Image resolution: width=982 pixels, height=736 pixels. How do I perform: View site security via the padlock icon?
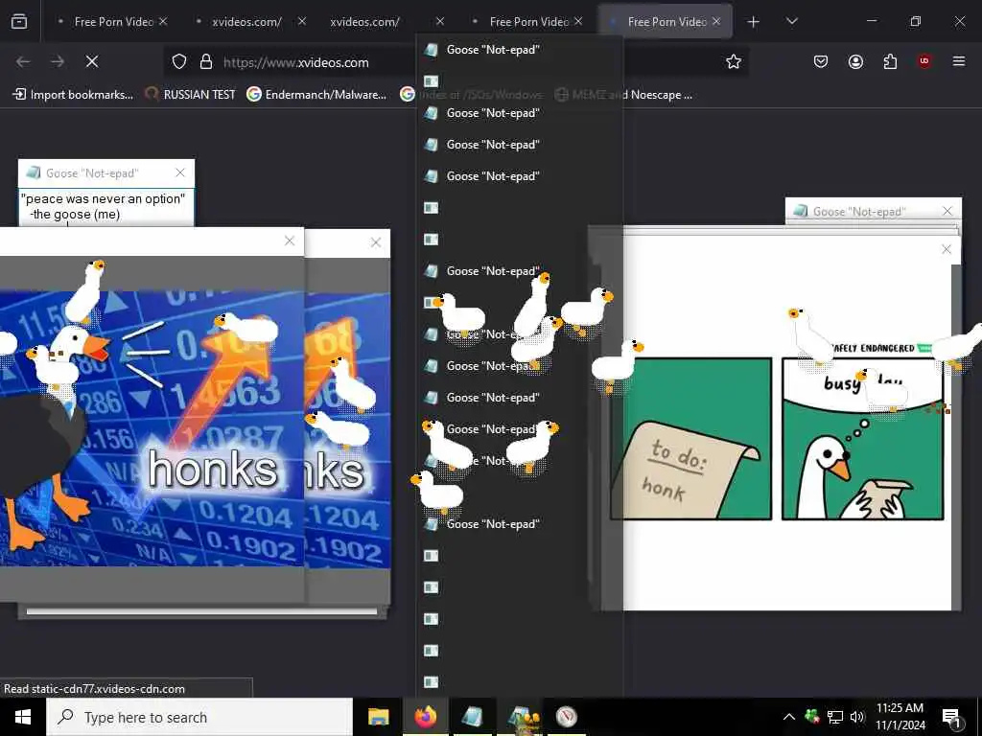(206, 62)
